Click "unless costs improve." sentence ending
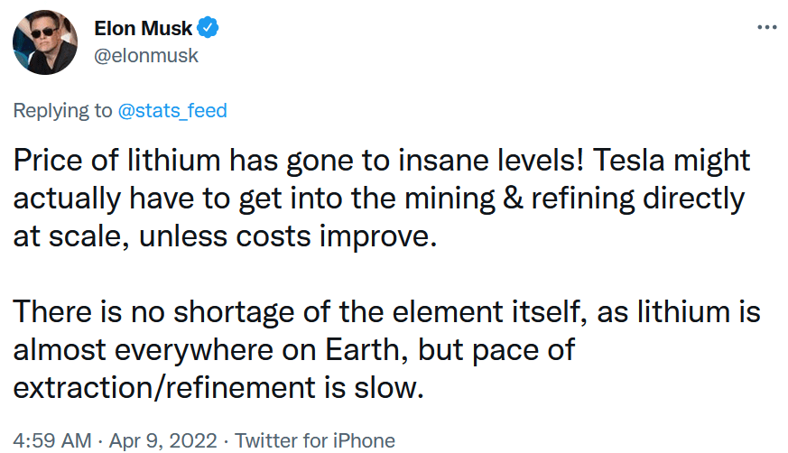 (288, 237)
